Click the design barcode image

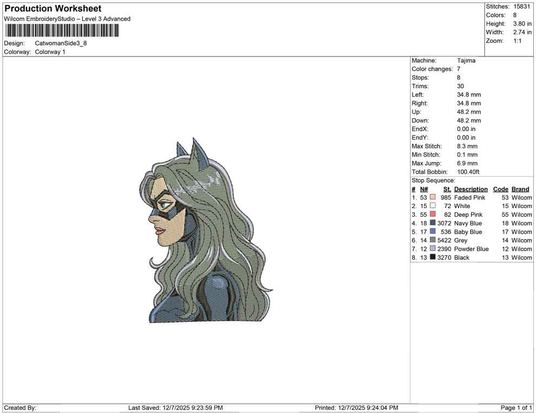pos(61,31)
